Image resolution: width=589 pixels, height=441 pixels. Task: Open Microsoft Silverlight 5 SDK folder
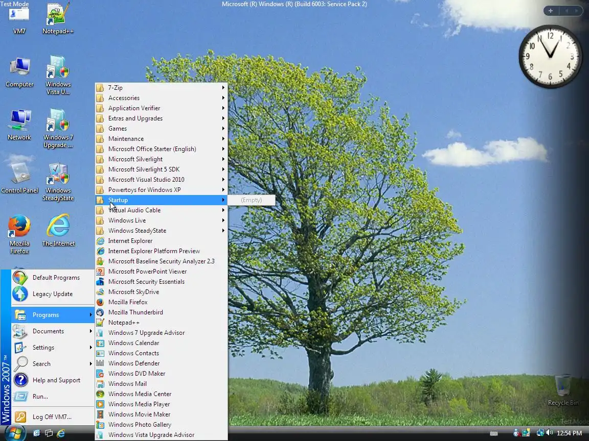click(161, 169)
